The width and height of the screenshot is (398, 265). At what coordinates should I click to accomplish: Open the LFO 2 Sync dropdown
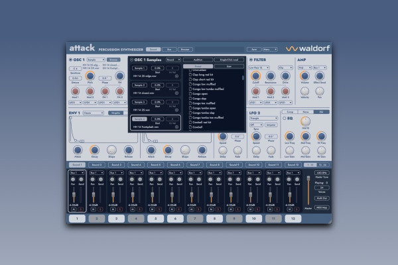tap(256, 125)
